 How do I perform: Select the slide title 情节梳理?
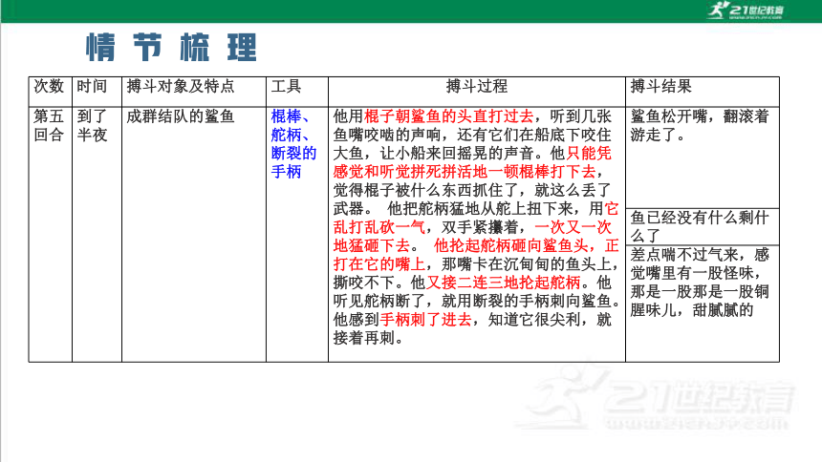pyautogui.click(x=171, y=48)
